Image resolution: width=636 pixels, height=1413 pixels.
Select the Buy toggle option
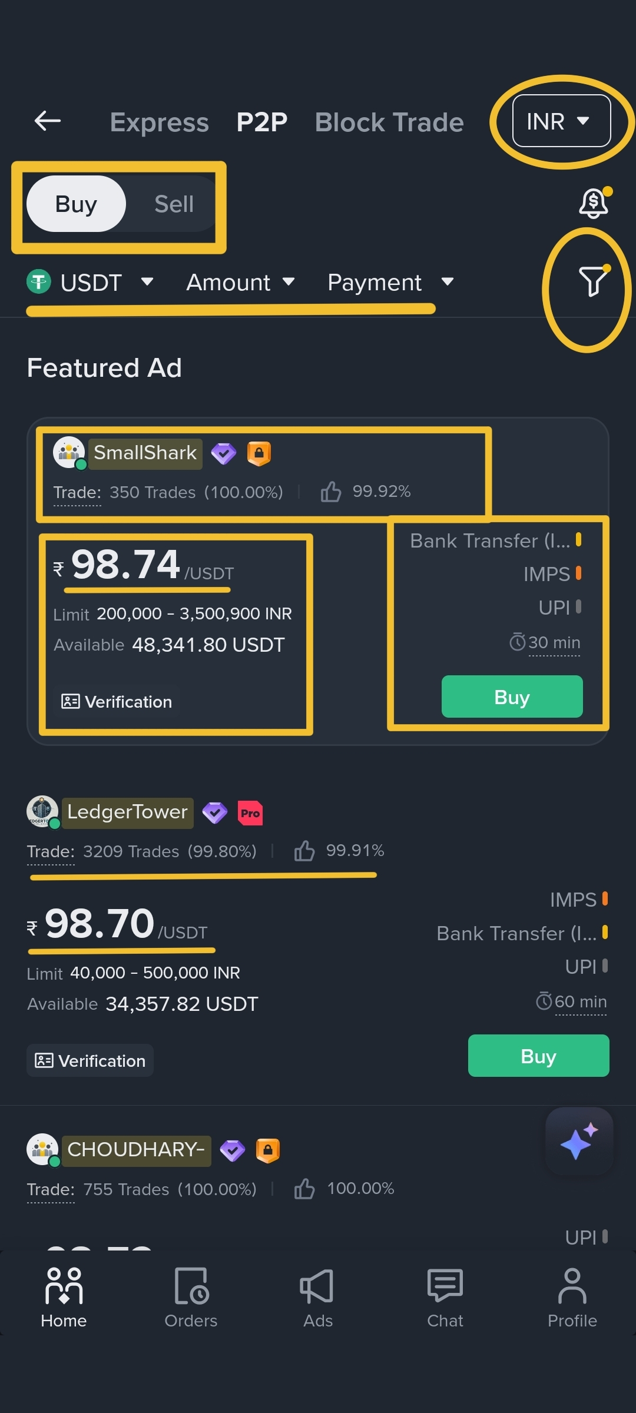(x=76, y=204)
